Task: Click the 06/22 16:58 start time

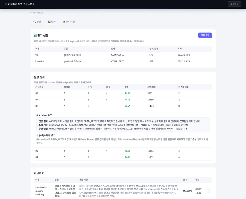Action: (x=184, y=55)
